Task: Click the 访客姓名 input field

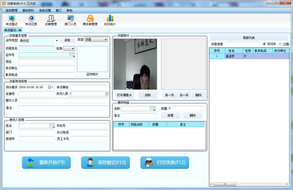Action: coord(37,49)
